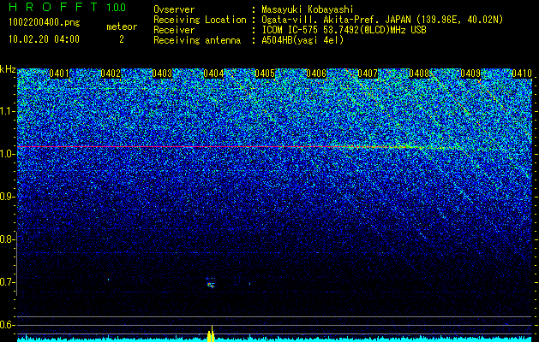Click the 0403 time marker
This screenshot has width=539, height=342.
(x=162, y=74)
